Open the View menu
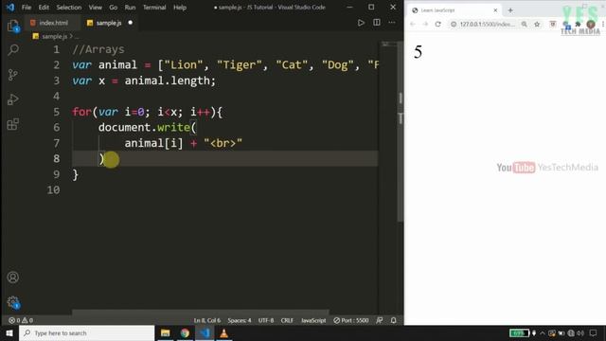Screen dimensions: 606x341 (x=95, y=8)
